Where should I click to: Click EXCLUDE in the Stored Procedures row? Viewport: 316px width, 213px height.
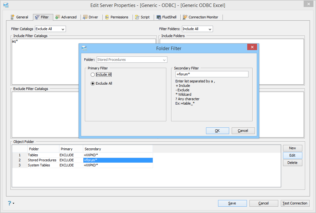click(71, 160)
